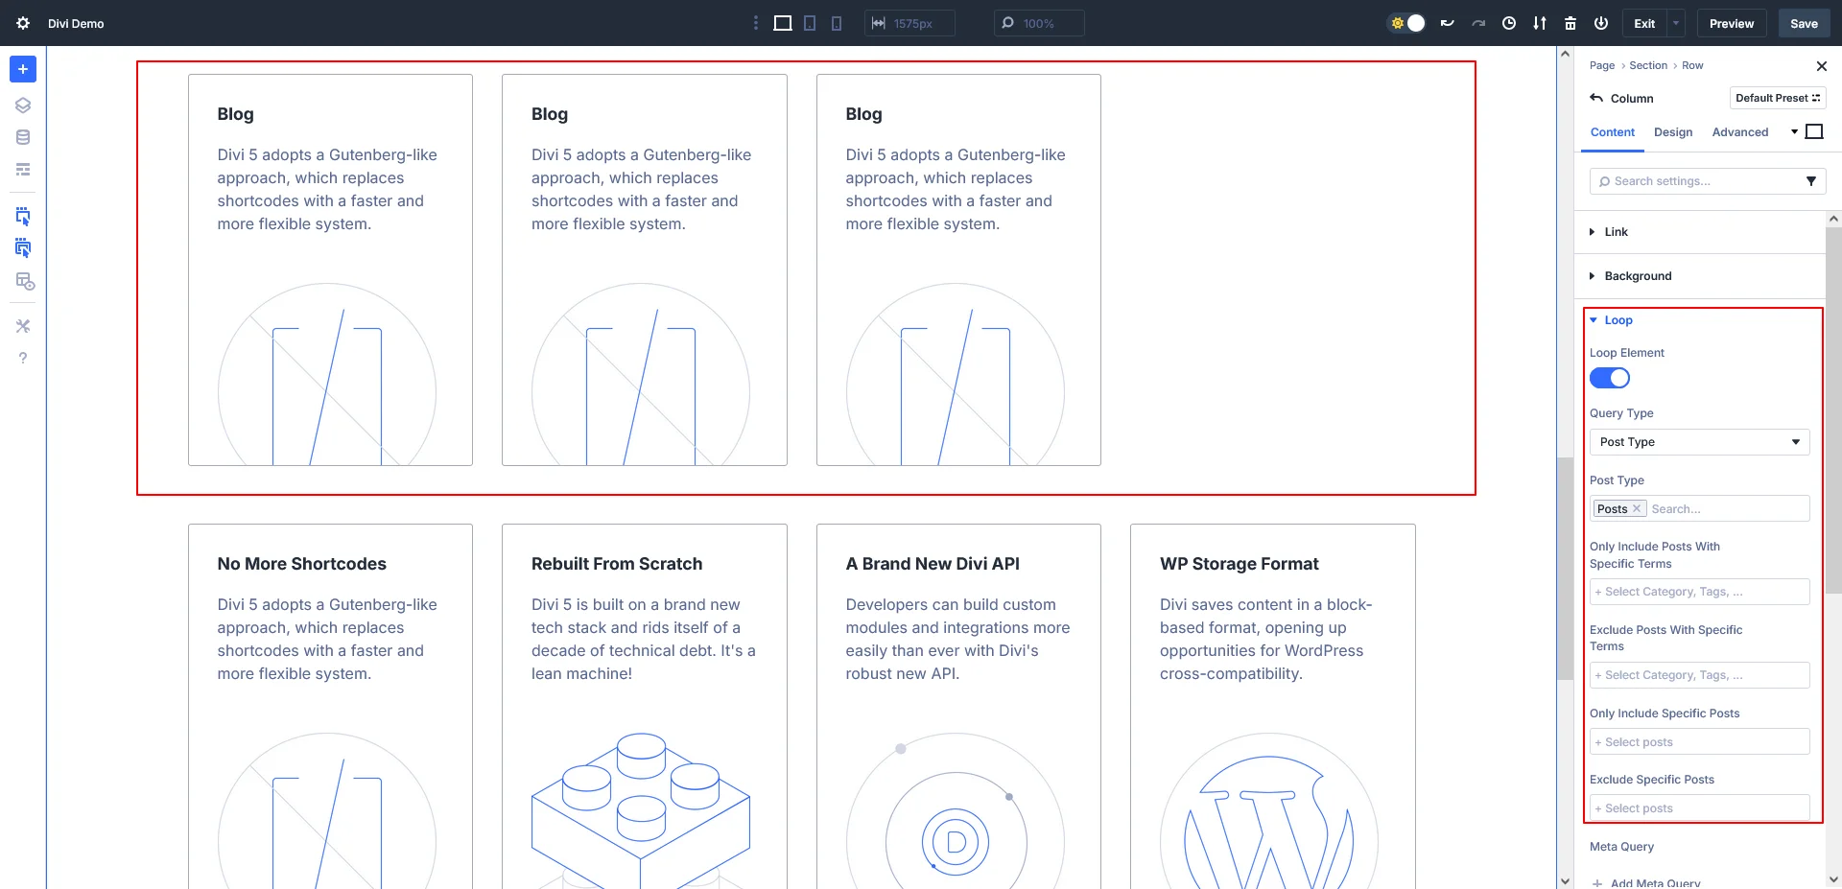Click the Save button

click(x=1804, y=23)
